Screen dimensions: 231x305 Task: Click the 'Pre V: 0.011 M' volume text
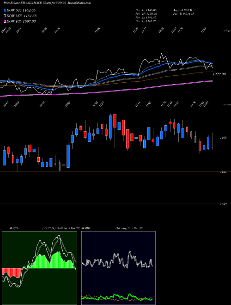183,13
